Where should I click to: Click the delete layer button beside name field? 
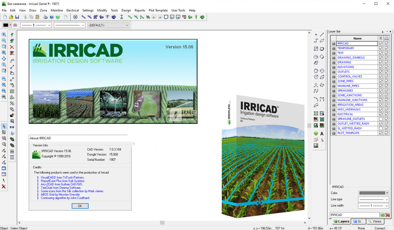point(387,215)
